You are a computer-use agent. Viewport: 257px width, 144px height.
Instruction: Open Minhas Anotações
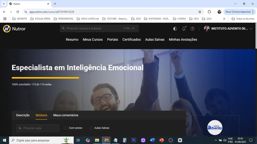pos(183,39)
